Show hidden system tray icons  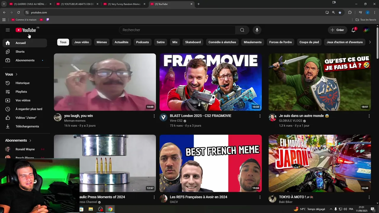(331, 209)
